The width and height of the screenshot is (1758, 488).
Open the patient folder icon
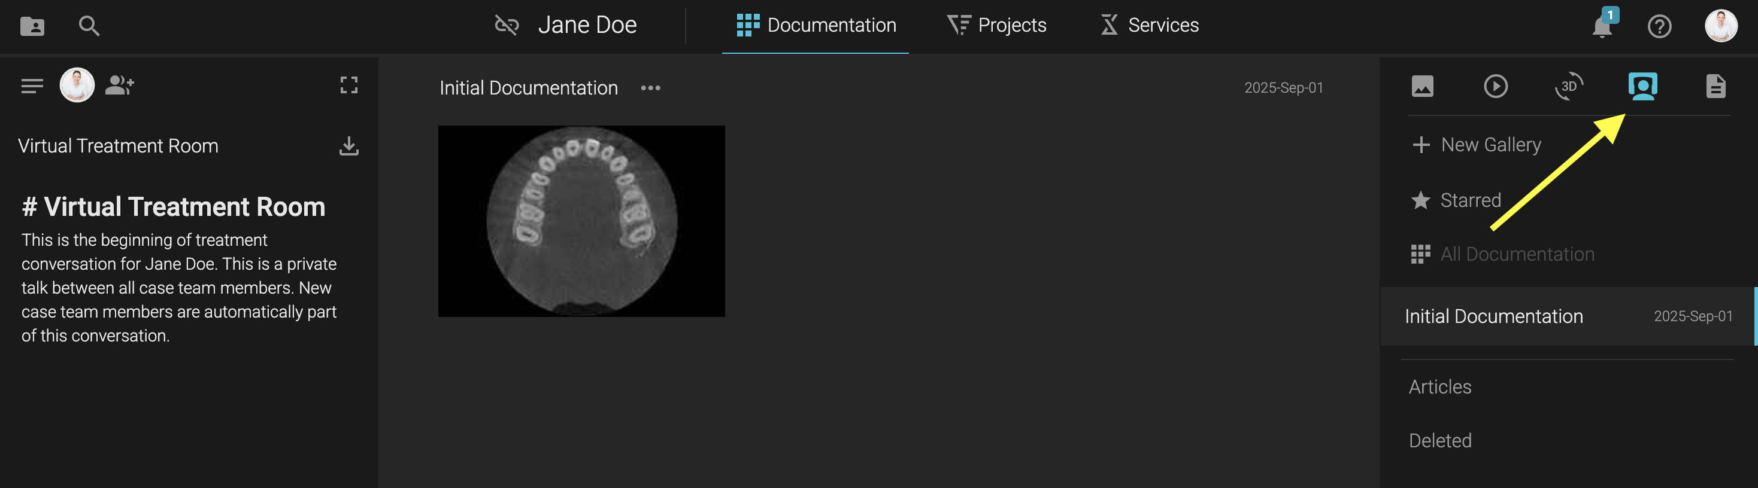(x=32, y=26)
